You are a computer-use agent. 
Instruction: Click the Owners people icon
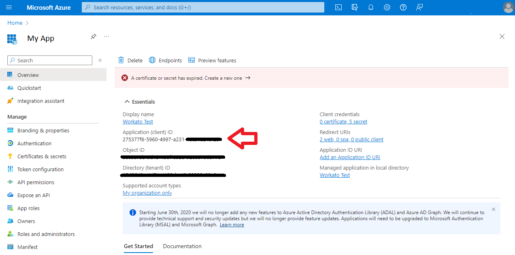[x=11, y=221]
